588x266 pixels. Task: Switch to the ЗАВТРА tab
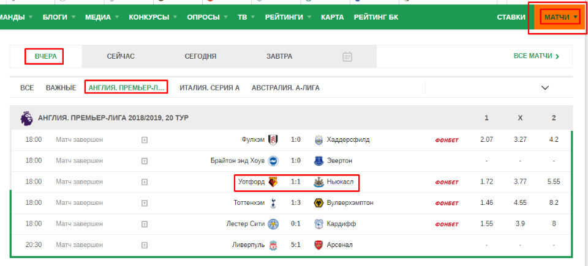click(279, 57)
